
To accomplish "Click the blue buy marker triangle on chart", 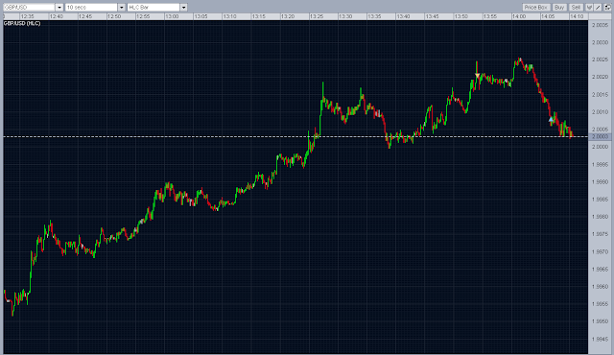I will click(x=551, y=119).
